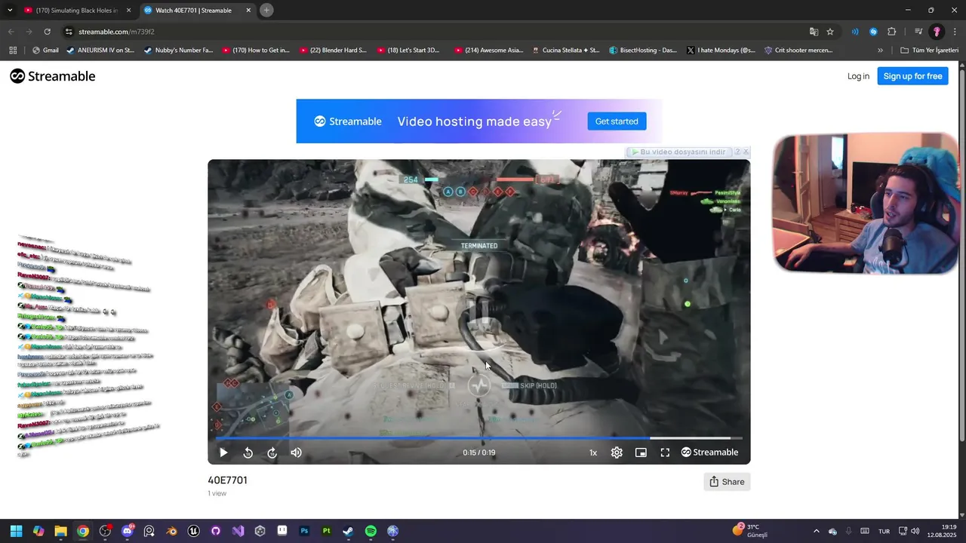Click the translate page icon
The image size is (966, 543).
pos(814,32)
